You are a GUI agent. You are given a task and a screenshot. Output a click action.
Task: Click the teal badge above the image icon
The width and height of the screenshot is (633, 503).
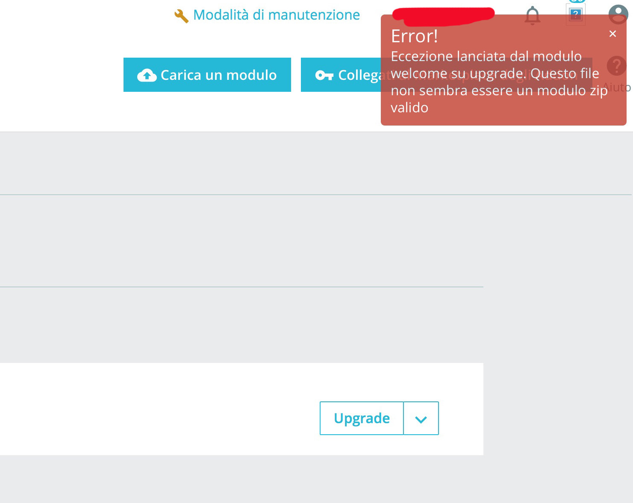click(x=577, y=1)
